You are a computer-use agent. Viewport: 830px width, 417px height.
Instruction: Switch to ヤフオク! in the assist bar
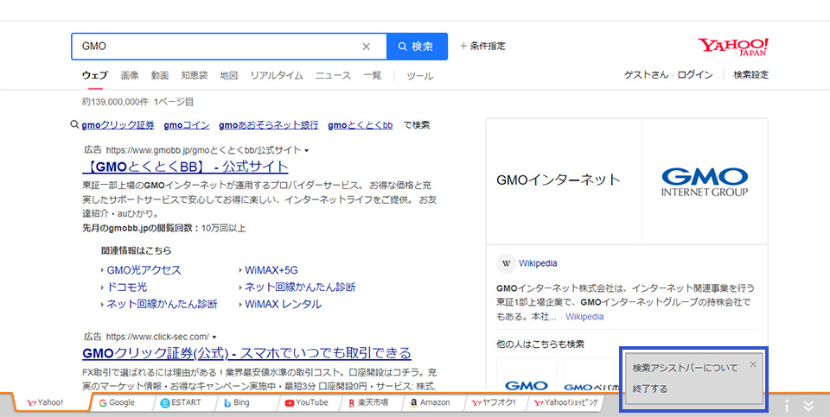tap(496, 402)
